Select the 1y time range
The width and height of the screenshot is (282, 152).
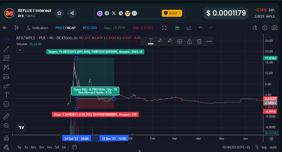pos(26,147)
